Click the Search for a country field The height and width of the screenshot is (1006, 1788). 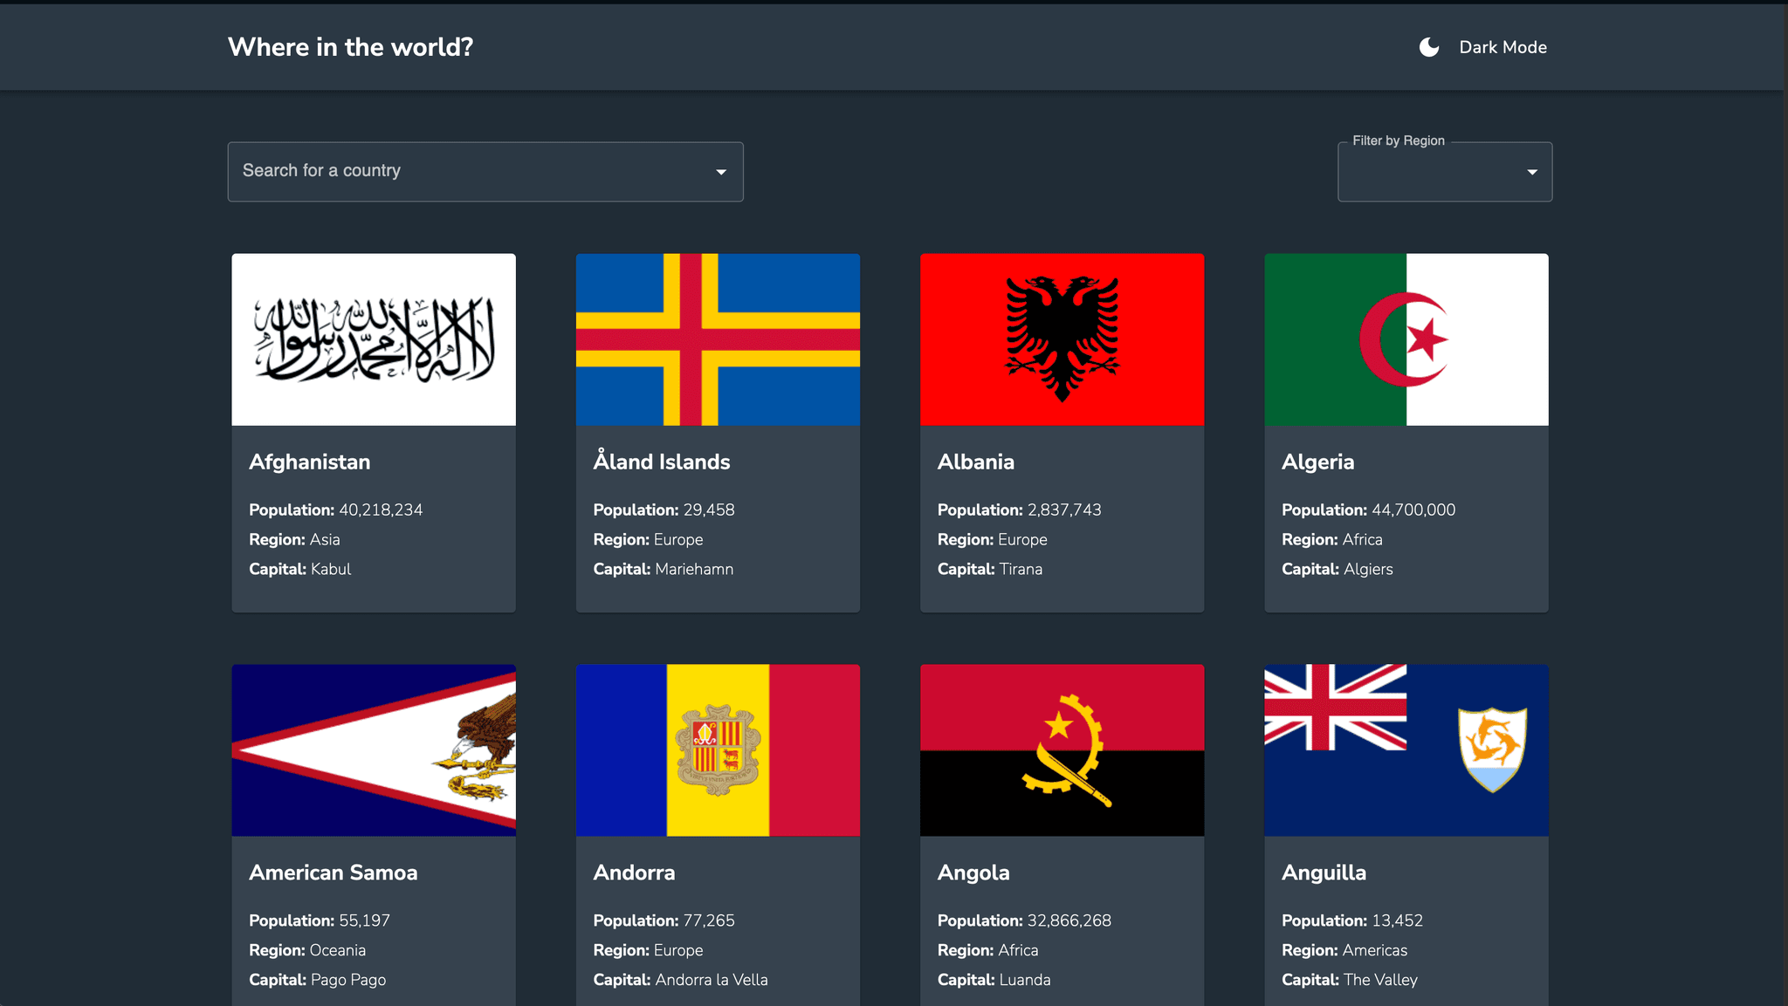(471, 171)
